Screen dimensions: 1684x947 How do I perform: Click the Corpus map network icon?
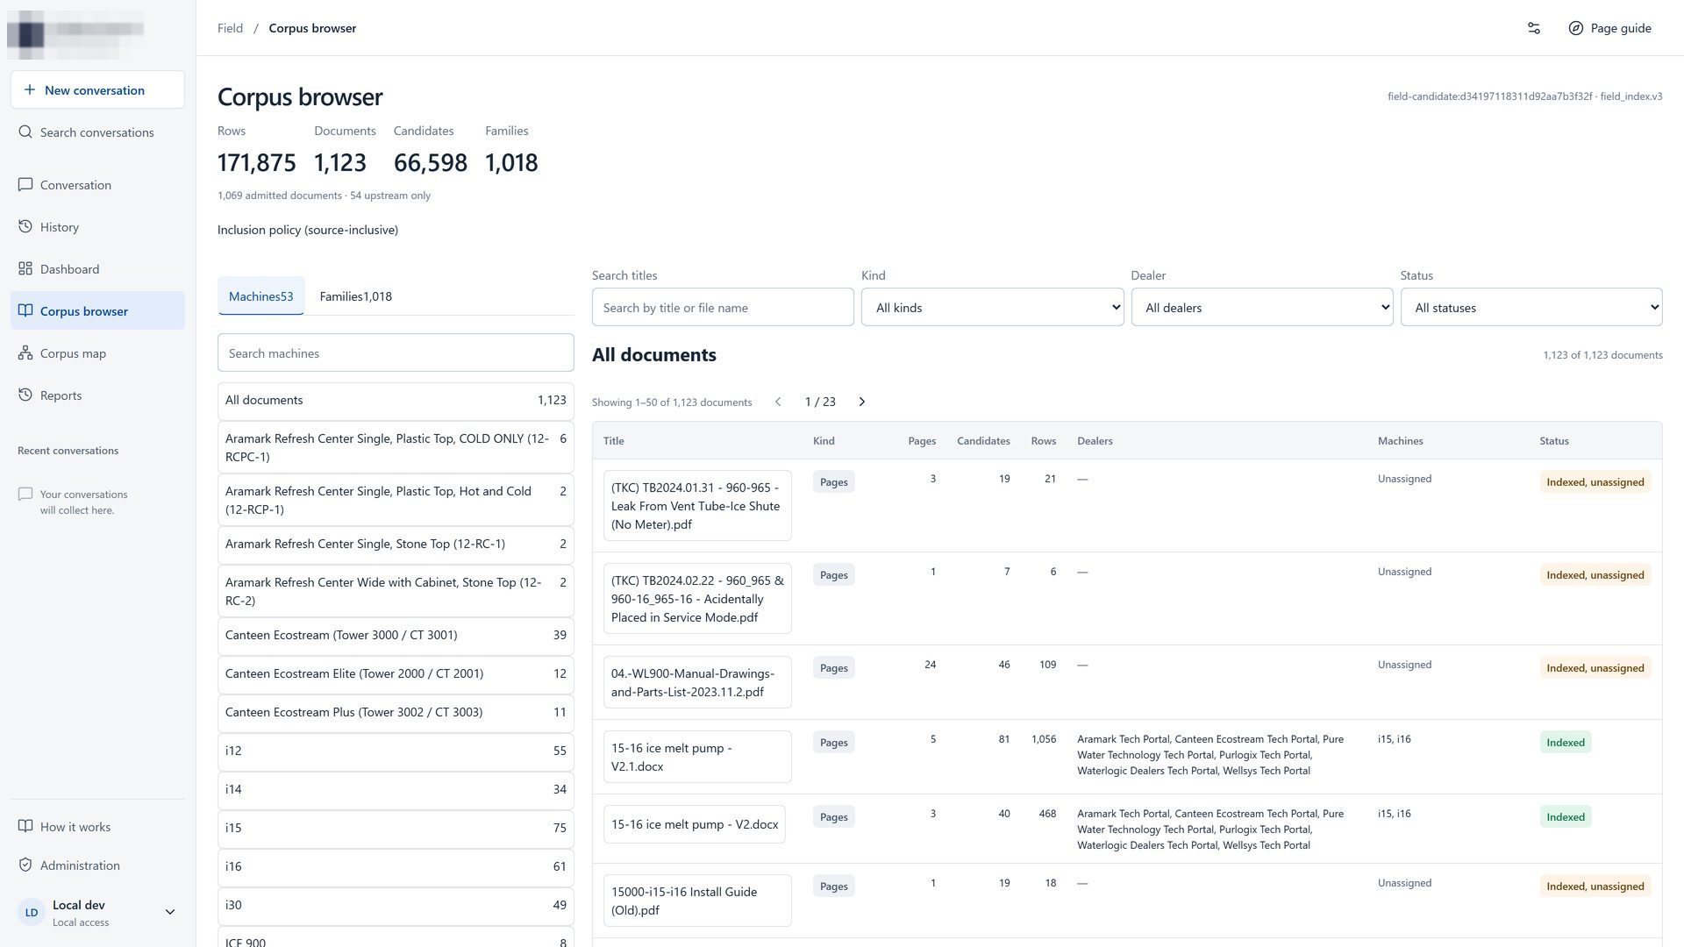point(25,352)
